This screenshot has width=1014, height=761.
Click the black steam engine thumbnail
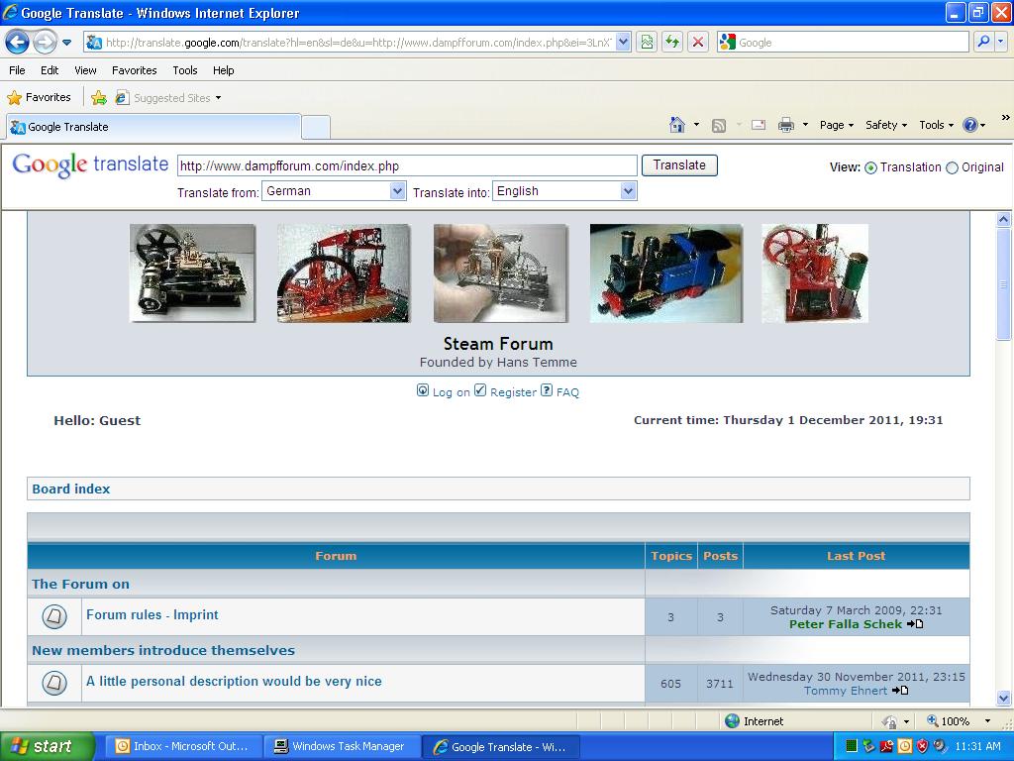click(193, 273)
